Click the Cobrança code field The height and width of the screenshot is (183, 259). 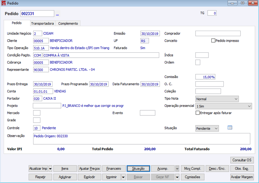click(41, 62)
